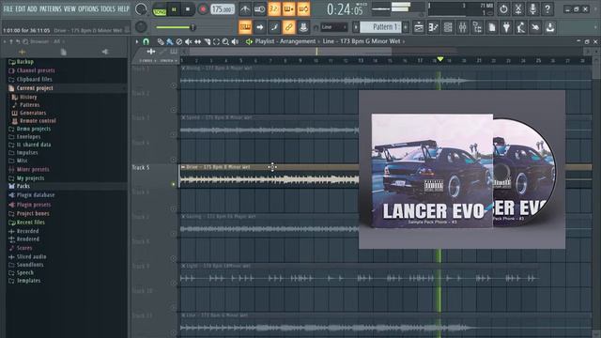Toggle the overdub/blend recording button
This screenshot has height=338, width=601.
click(x=288, y=9)
